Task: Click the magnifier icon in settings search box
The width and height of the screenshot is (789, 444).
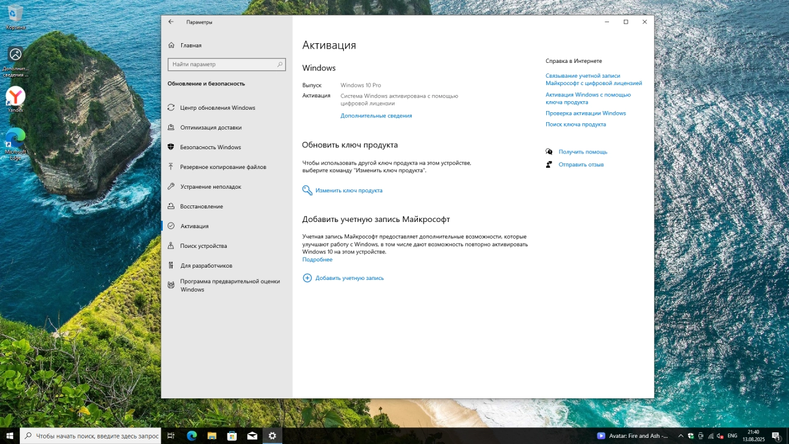Action: pos(280,64)
